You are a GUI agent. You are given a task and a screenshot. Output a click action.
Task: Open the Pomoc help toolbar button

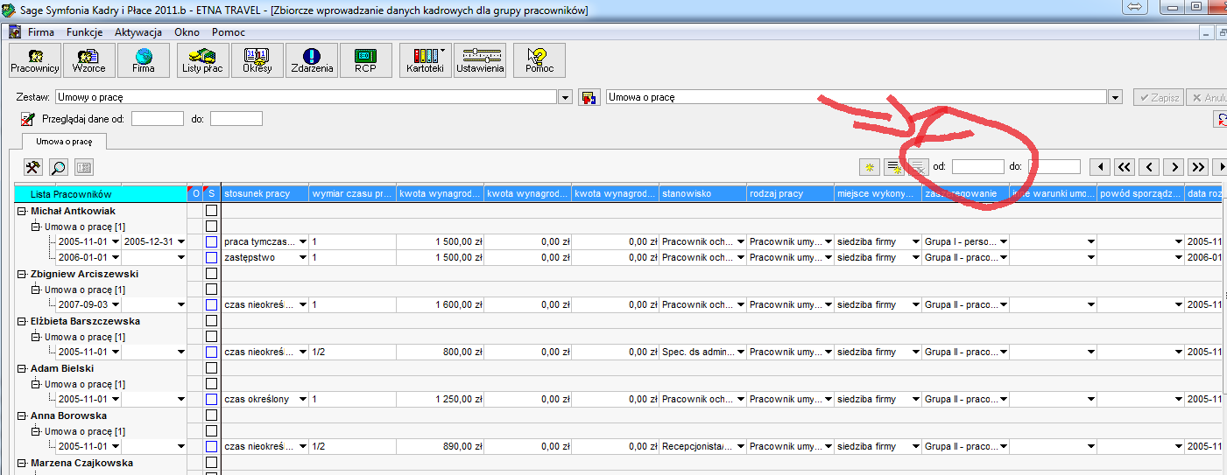pos(539,59)
